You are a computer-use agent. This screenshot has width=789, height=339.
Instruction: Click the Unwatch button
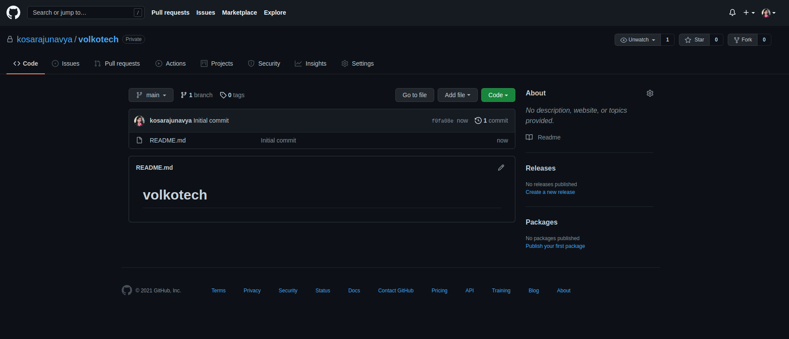click(x=638, y=40)
